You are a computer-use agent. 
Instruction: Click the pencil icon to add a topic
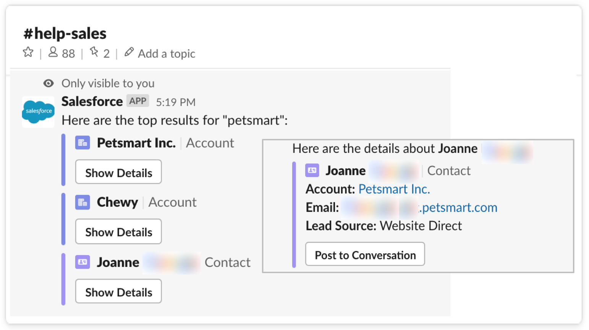click(129, 52)
